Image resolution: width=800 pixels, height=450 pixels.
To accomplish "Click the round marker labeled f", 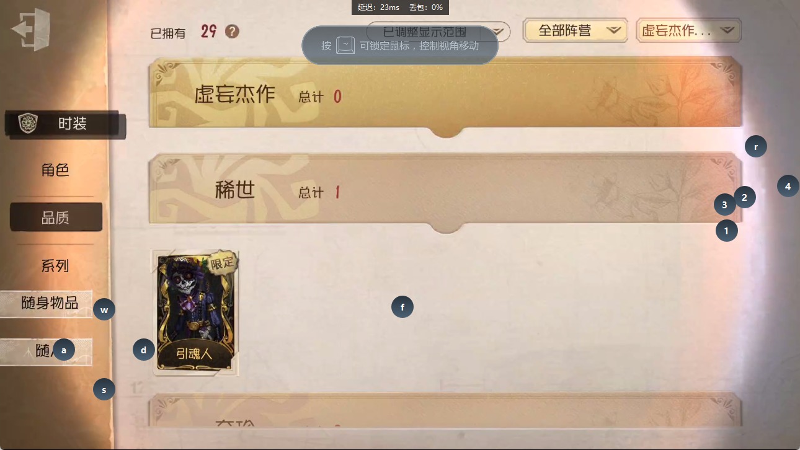I will pyautogui.click(x=402, y=307).
